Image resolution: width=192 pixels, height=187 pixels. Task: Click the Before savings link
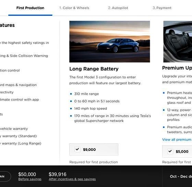click(30, 179)
